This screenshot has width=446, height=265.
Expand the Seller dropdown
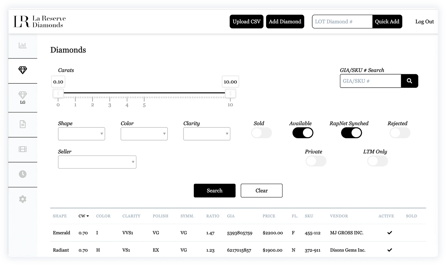click(x=97, y=162)
